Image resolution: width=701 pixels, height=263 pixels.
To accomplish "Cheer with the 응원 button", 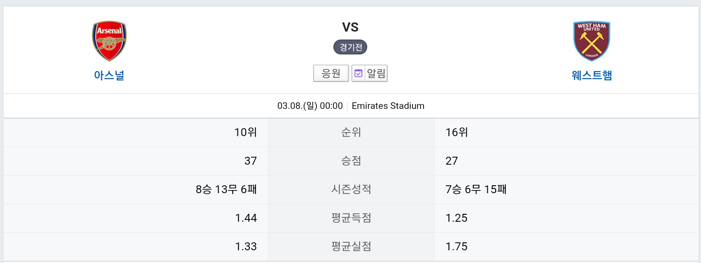I will (x=331, y=73).
